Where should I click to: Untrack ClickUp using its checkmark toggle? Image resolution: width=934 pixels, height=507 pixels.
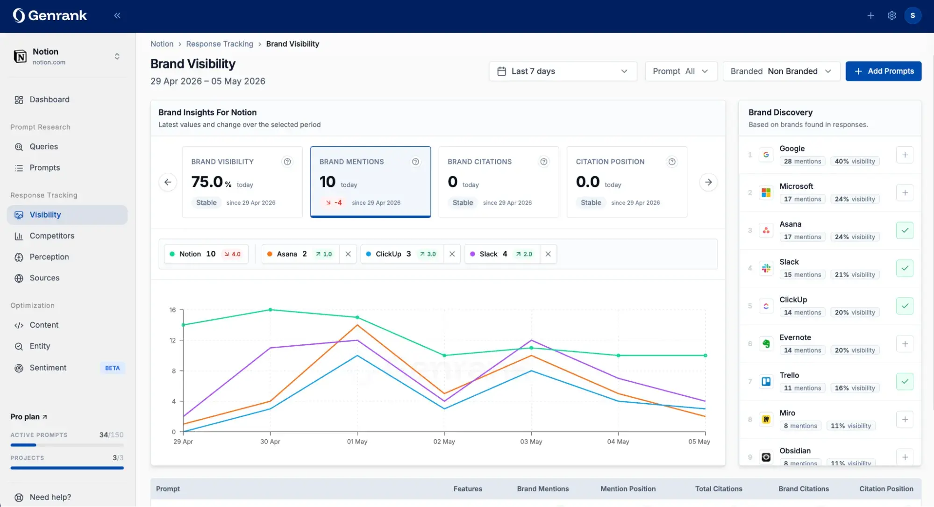pos(905,306)
